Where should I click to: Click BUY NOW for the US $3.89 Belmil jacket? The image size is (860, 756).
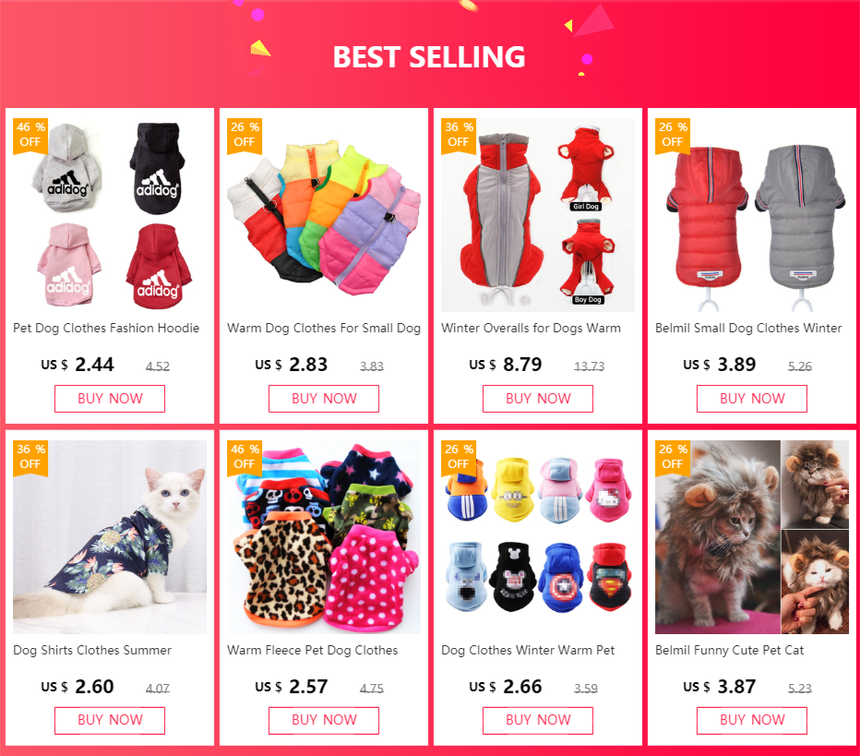(x=752, y=398)
